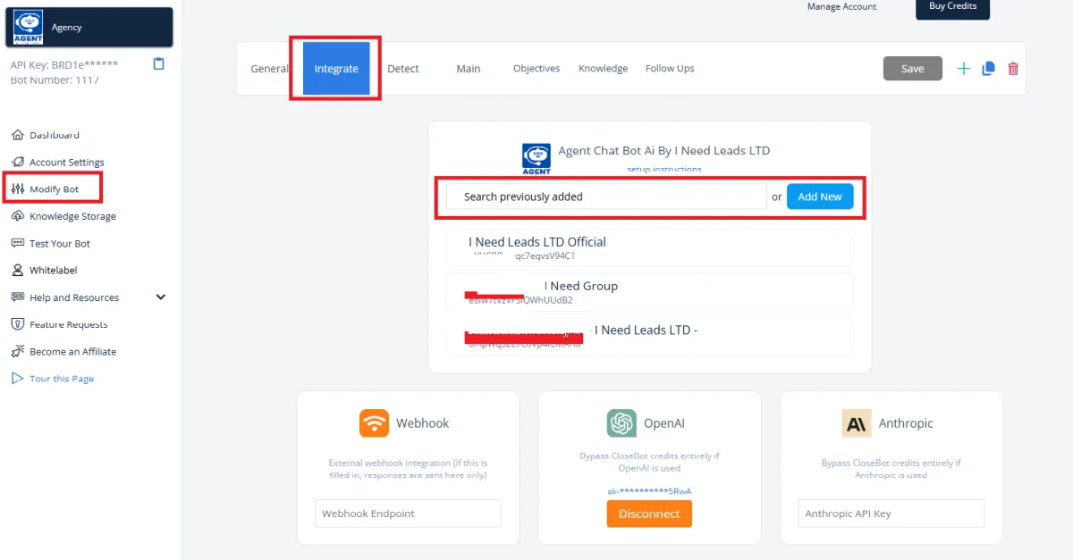The width and height of the screenshot is (1073, 560).
Task: Switch to the Detect tab
Action: tap(403, 69)
